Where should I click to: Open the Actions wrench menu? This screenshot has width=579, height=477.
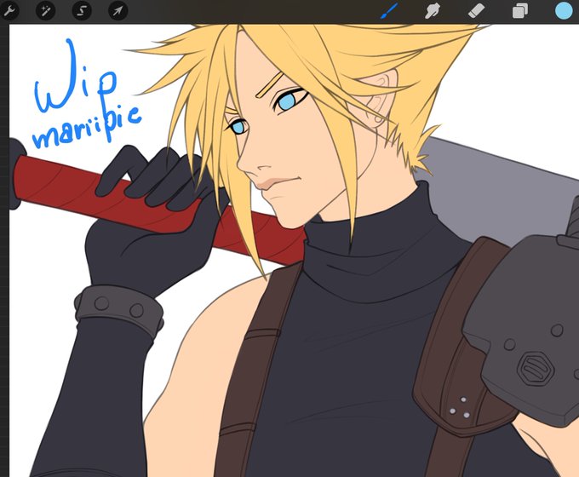tap(9, 10)
